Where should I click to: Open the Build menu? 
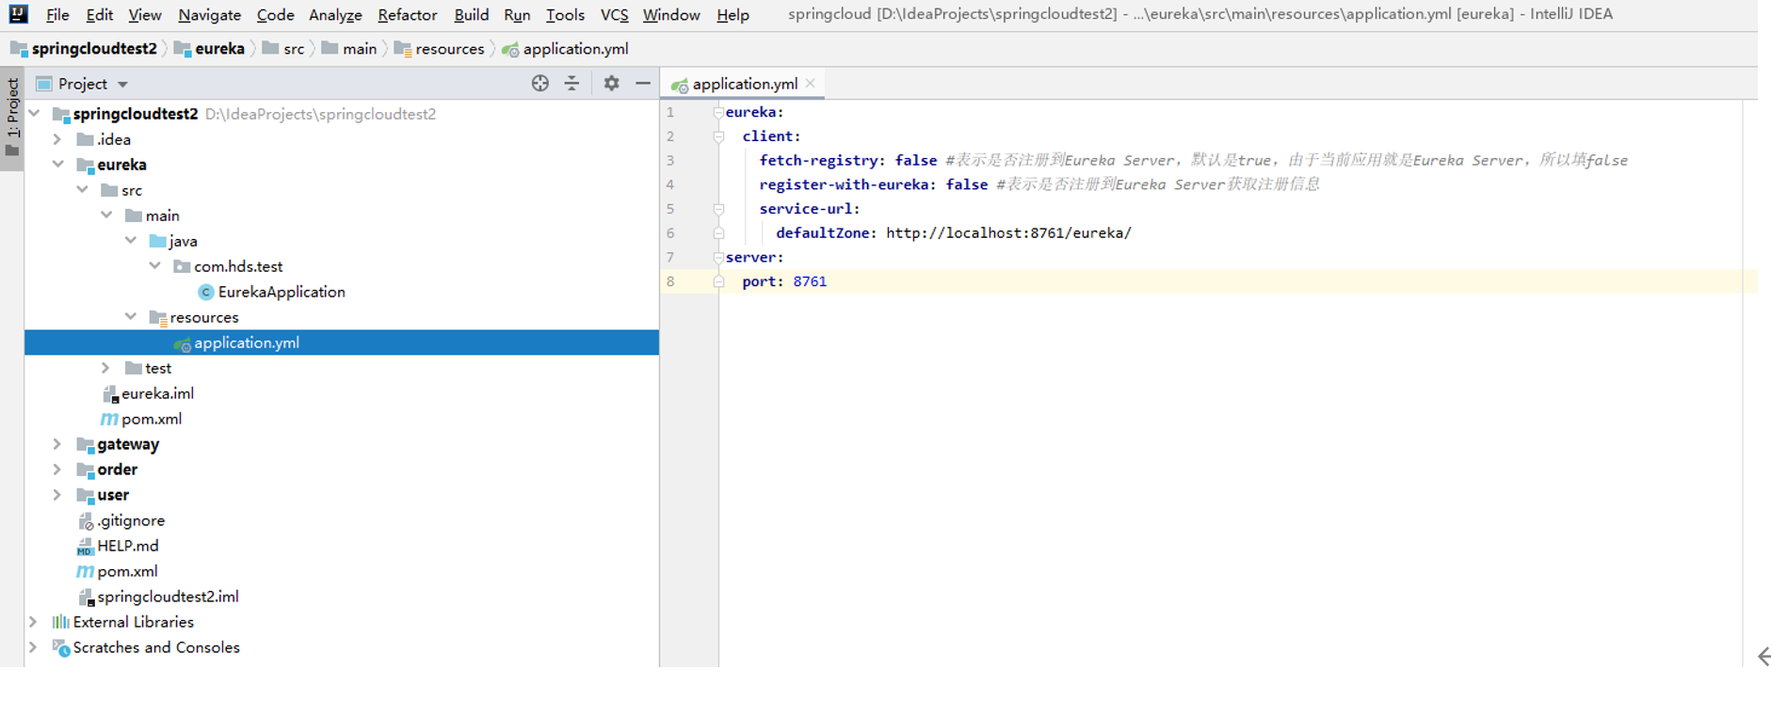point(471,15)
